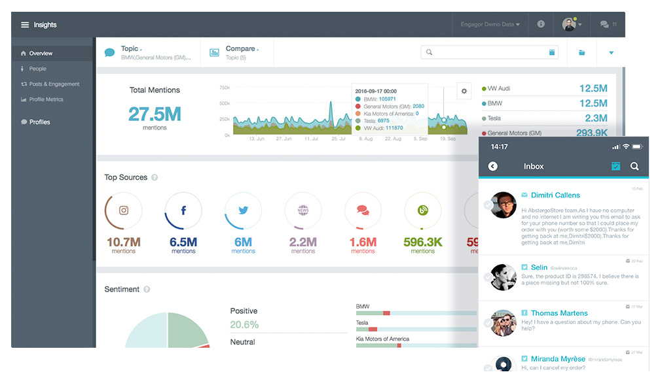
Task: Check the Dimitri Callens message checkbox
Action: 488,205
